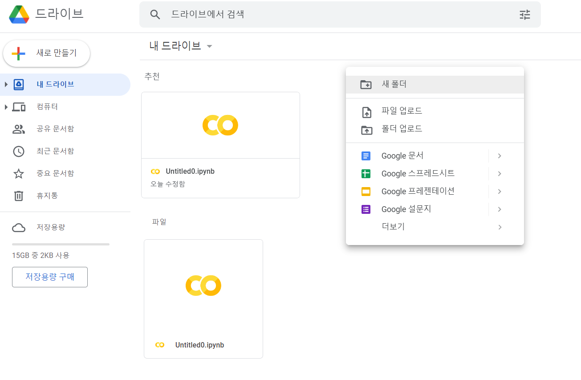The width and height of the screenshot is (581, 380).
Task: Expand the 내 드라이브 tree arrow in sidebar
Action: pos(6,85)
